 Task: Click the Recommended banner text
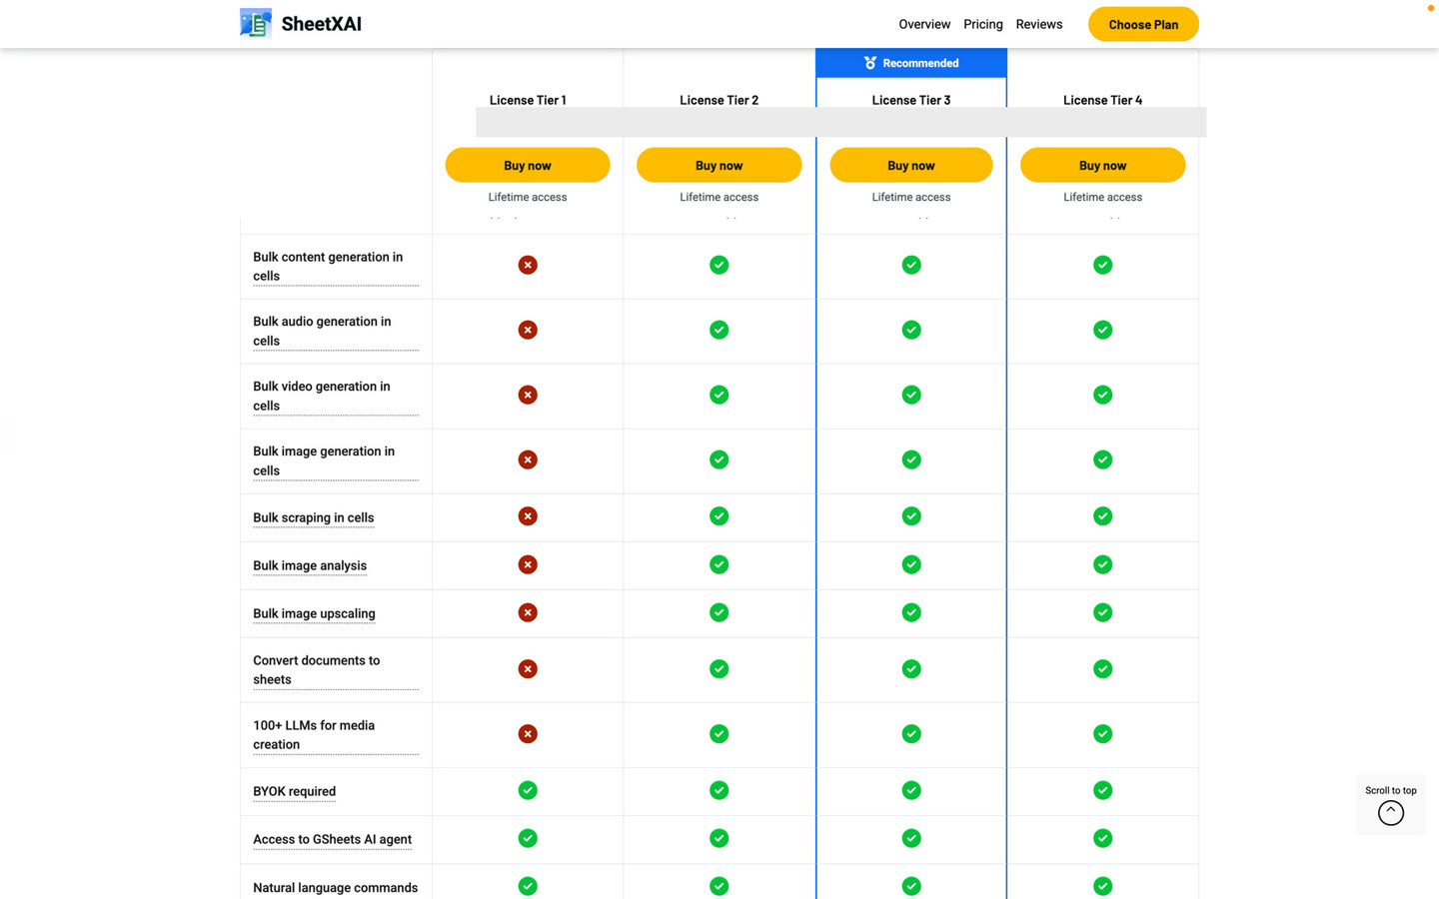pyautogui.click(x=920, y=63)
